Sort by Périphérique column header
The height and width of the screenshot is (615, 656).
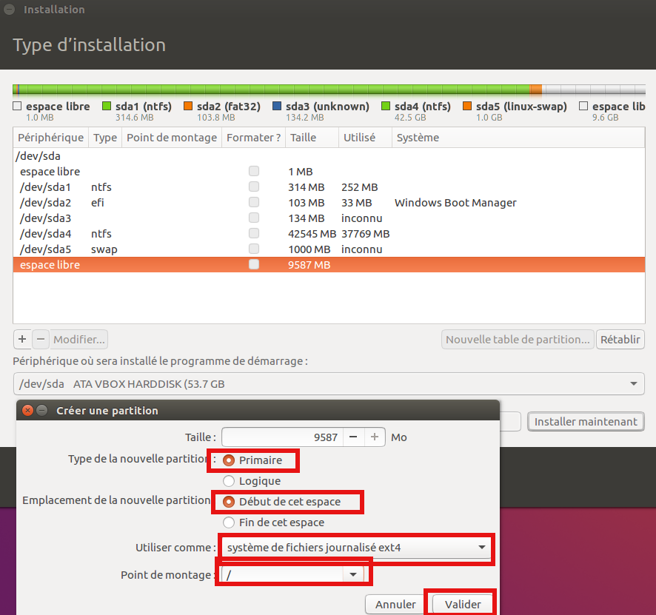[50, 138]
